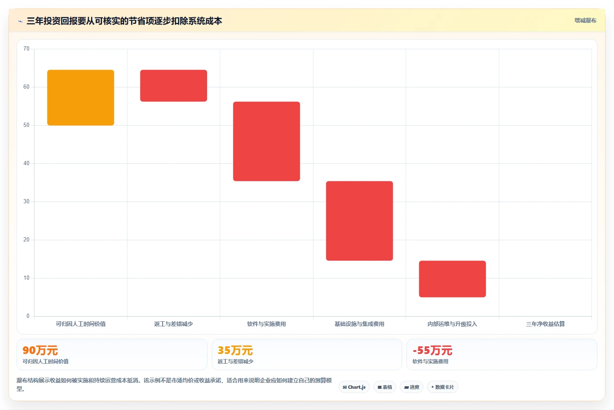
Task: Click the 数据卡片 tag chip
Action: (x=443, y=387)
